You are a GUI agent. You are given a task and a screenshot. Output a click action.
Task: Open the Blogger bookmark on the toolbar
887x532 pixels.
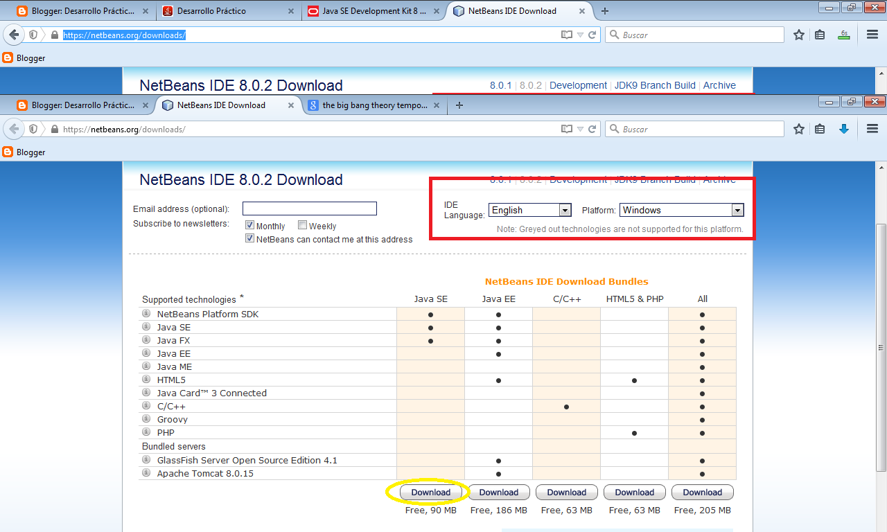pyautogui.click(x=24, y=152)
